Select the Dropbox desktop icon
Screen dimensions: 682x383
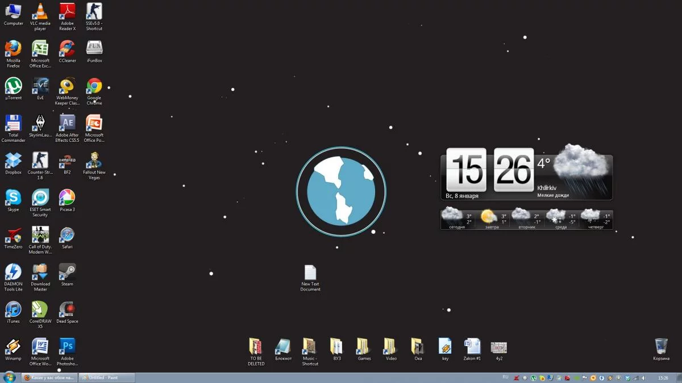click(x=13, y=163)
